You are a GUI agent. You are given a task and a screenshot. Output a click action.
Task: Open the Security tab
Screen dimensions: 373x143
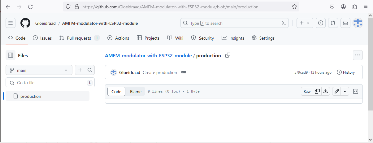202,38
